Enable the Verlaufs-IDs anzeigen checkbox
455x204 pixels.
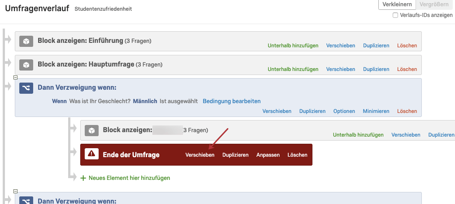395,15
